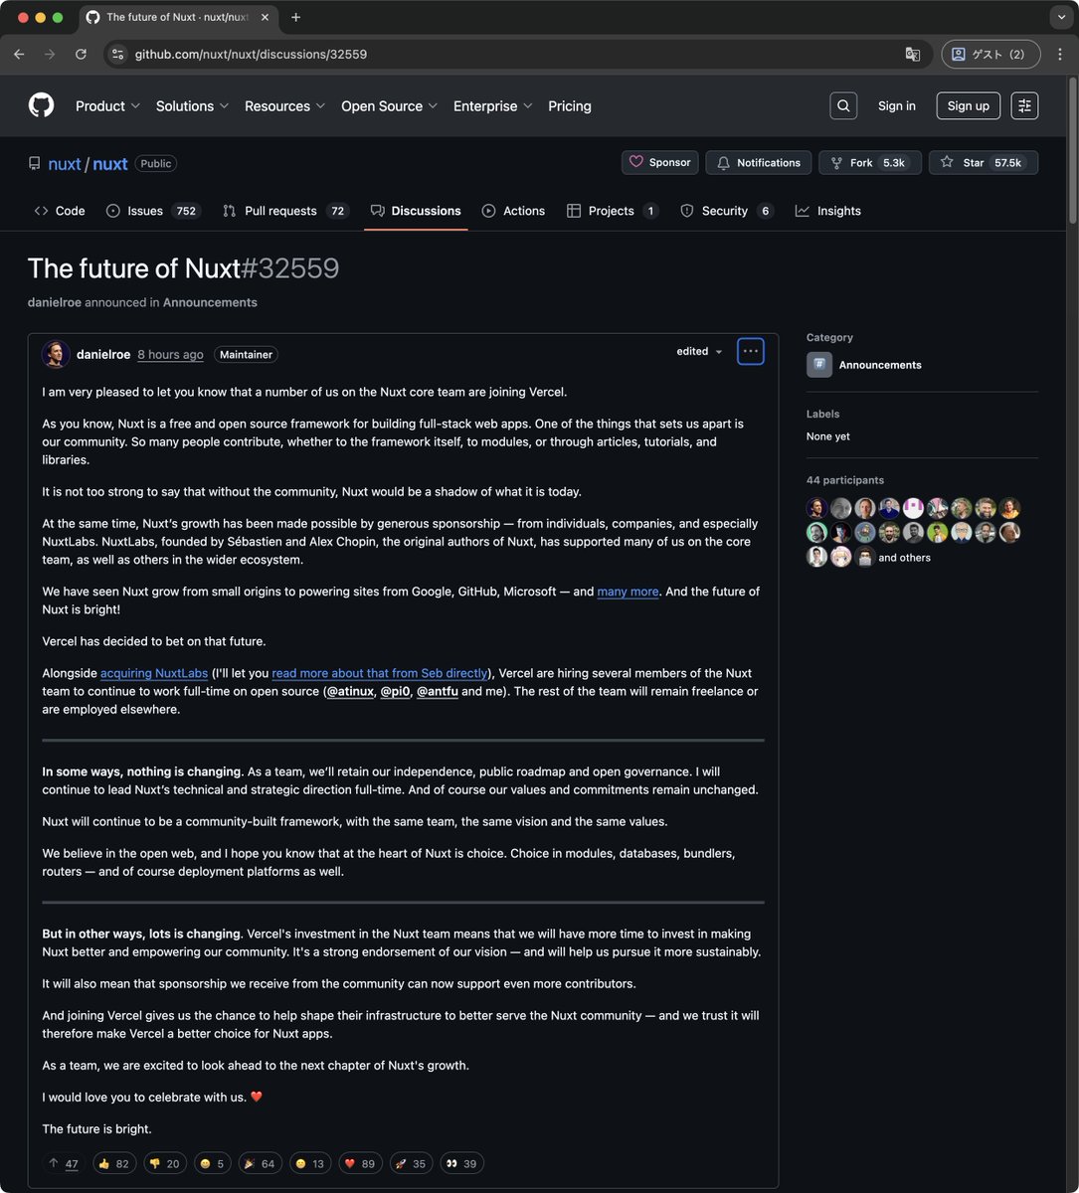Expand the Enterprise dropdown
The image size is (1079, 1193).
[x=493, y=105]
